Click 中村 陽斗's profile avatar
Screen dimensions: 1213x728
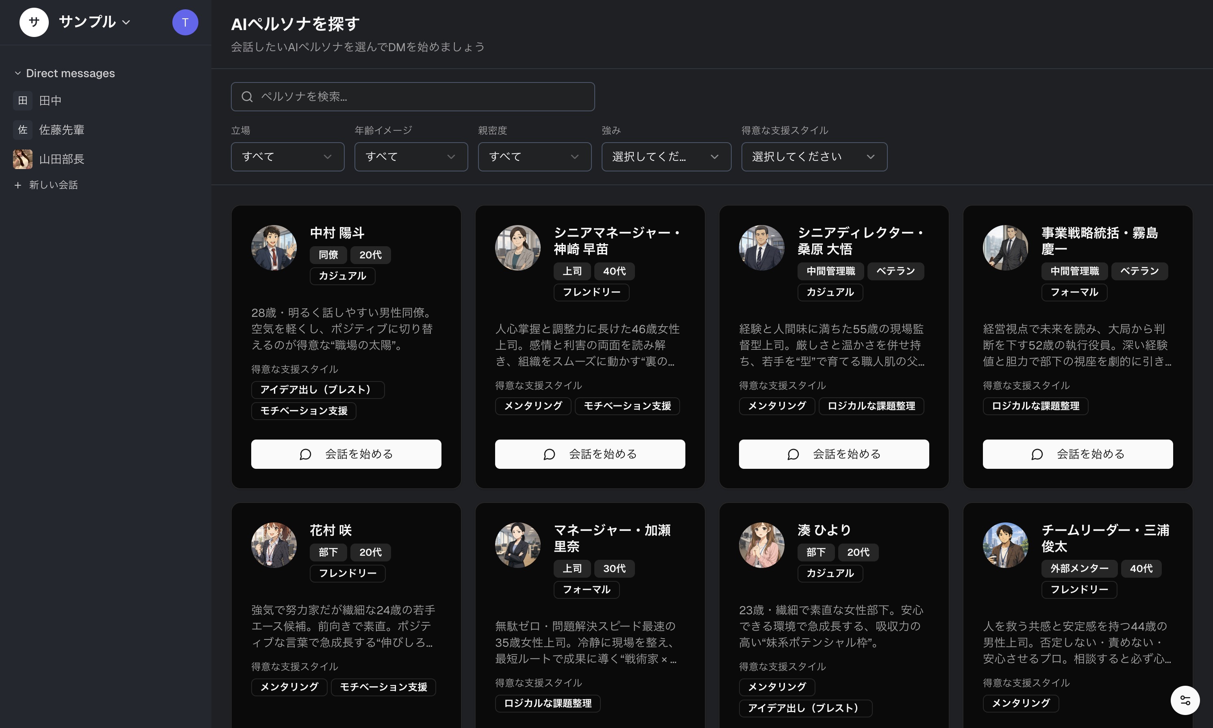coord(274,248)
